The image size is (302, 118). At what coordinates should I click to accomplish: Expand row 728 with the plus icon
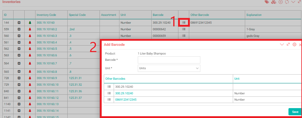click(19, 78)
